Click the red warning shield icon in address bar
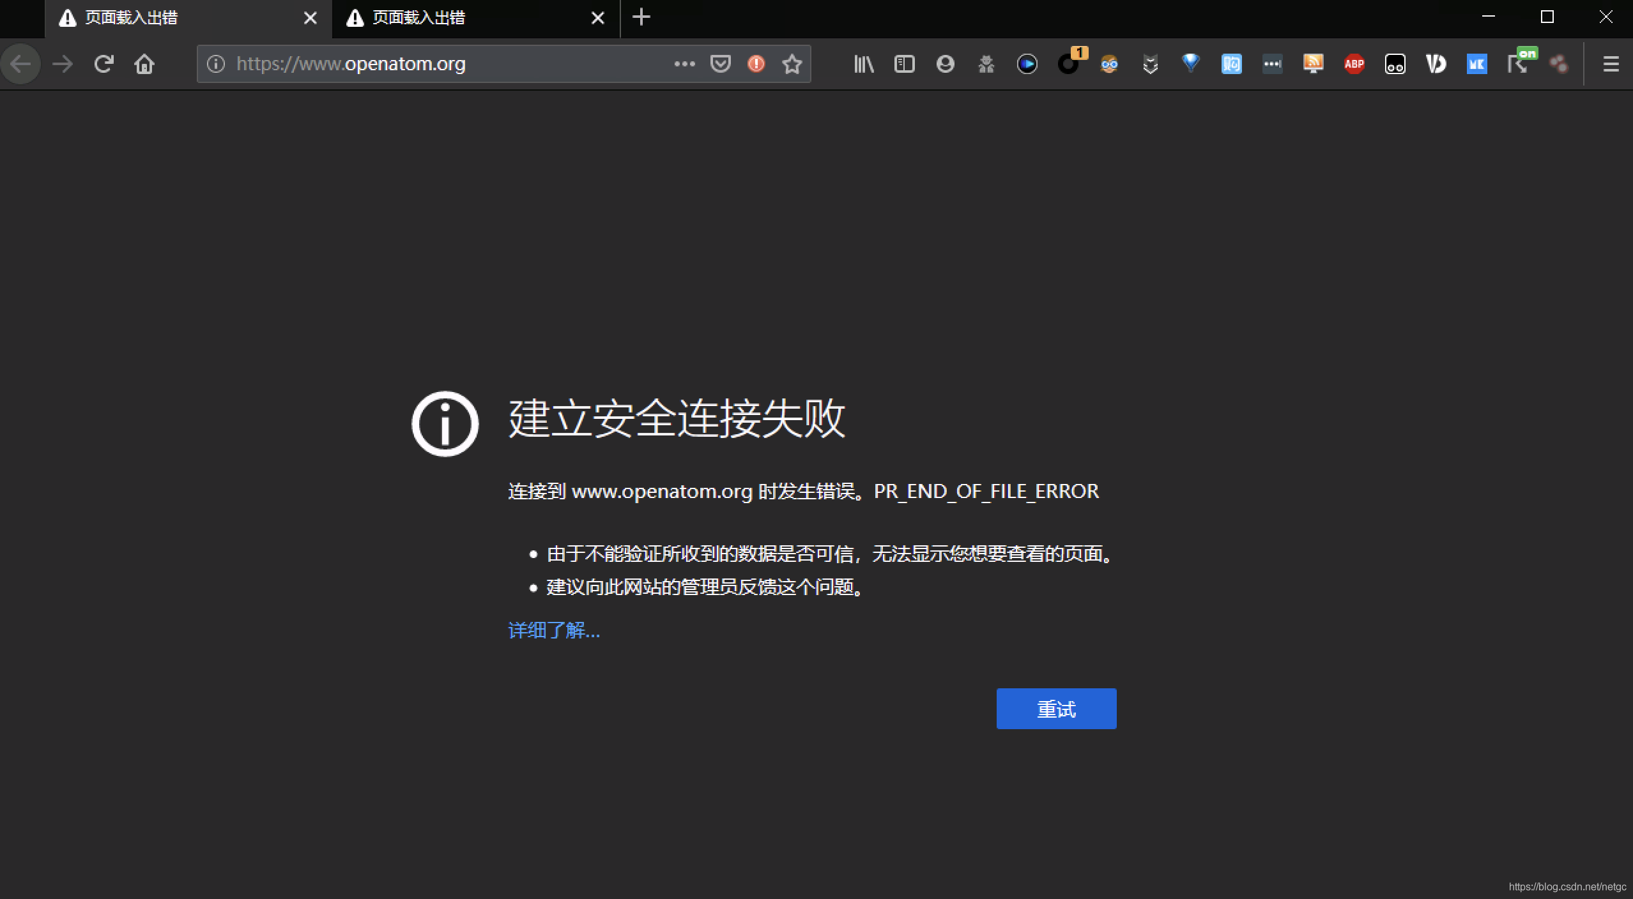 click(756, 64)
